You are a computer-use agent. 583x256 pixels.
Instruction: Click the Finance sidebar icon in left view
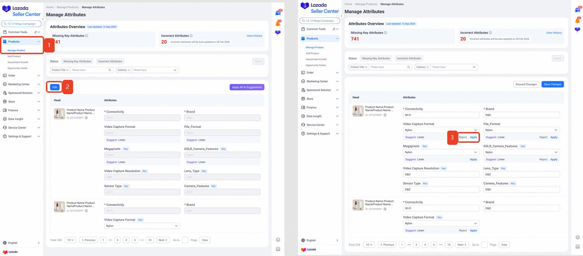[5, 110]
